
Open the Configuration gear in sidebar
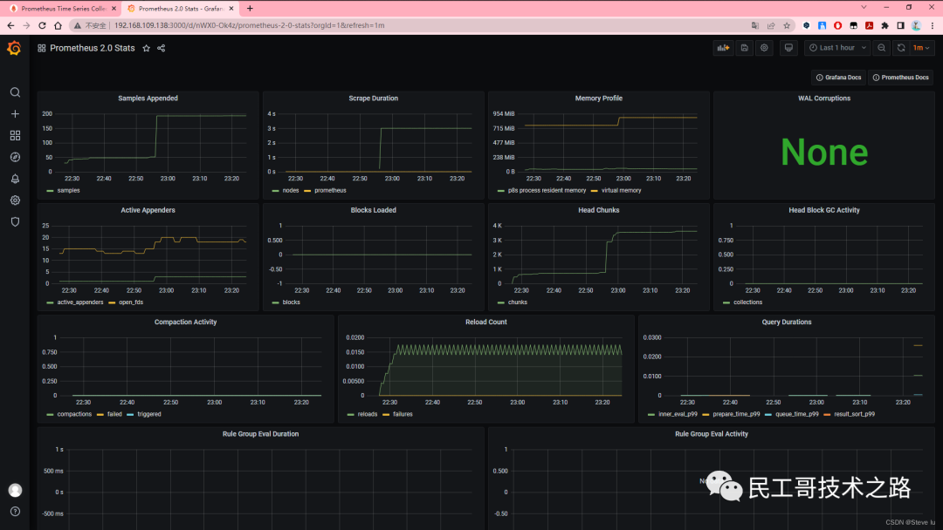point(15,200)
